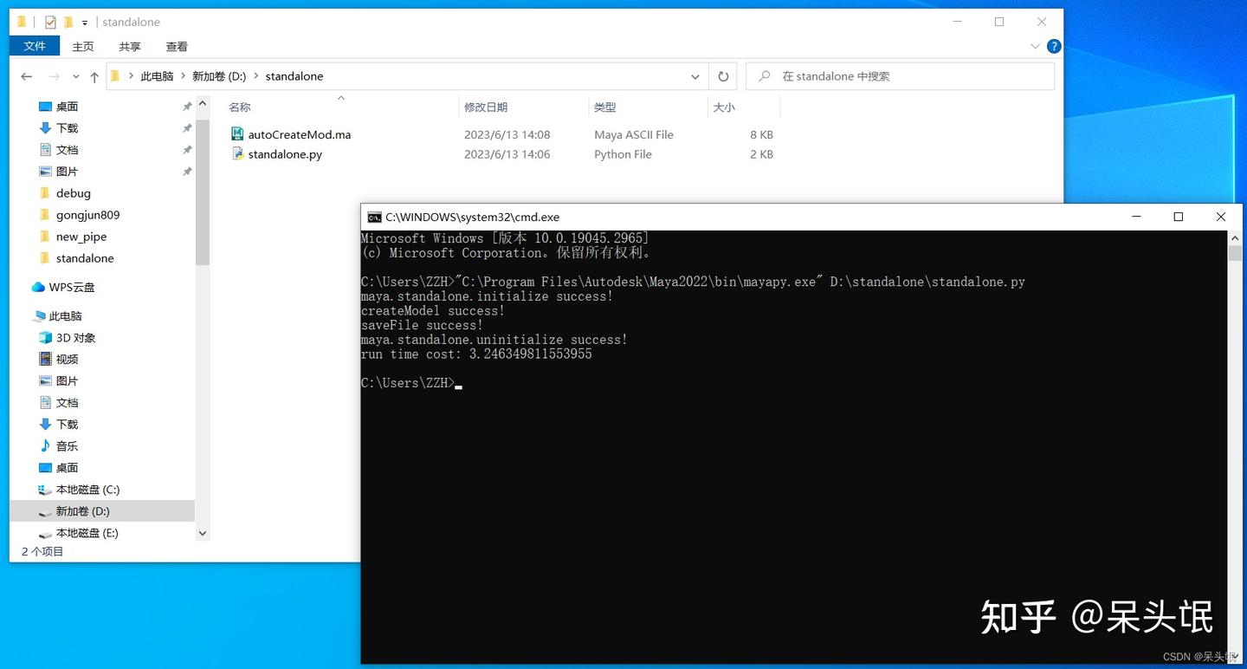Switch to the 主页 ribbon tab

click(x=83, y=46)
